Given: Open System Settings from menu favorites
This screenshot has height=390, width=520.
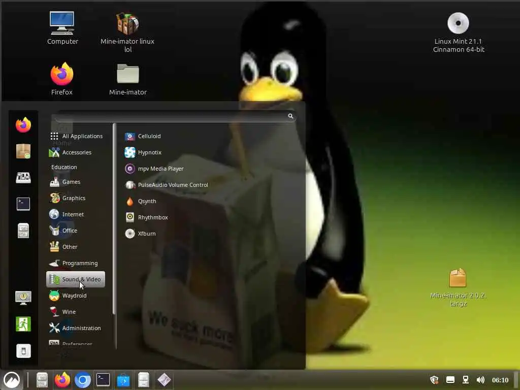Looking at the screenshot, I should (23, 178).
